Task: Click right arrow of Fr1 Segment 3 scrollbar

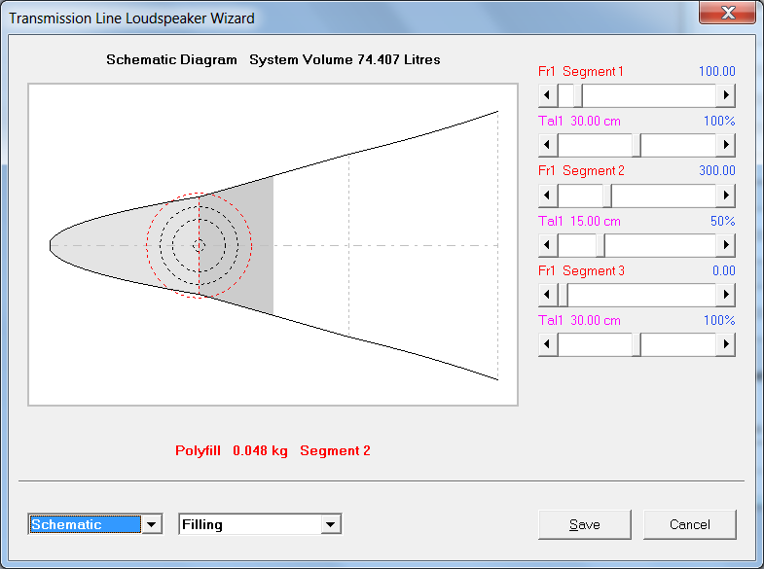Action: [x=725, y=295]
